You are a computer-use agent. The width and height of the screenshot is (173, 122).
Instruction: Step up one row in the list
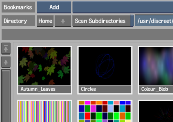[x=6, y=62]
